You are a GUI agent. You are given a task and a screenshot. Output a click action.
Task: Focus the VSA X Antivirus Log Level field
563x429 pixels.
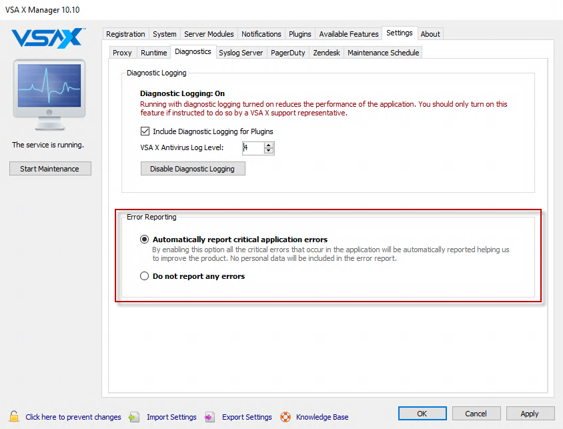[x=253, y=148]
